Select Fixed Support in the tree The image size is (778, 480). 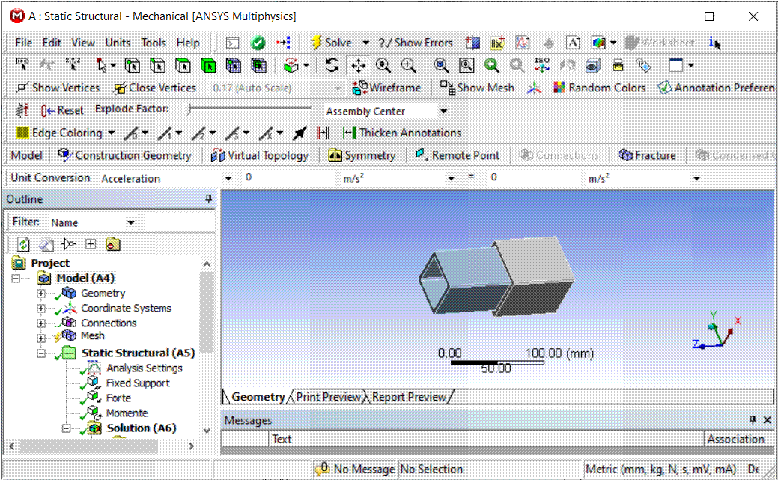(x=138, y=383)
